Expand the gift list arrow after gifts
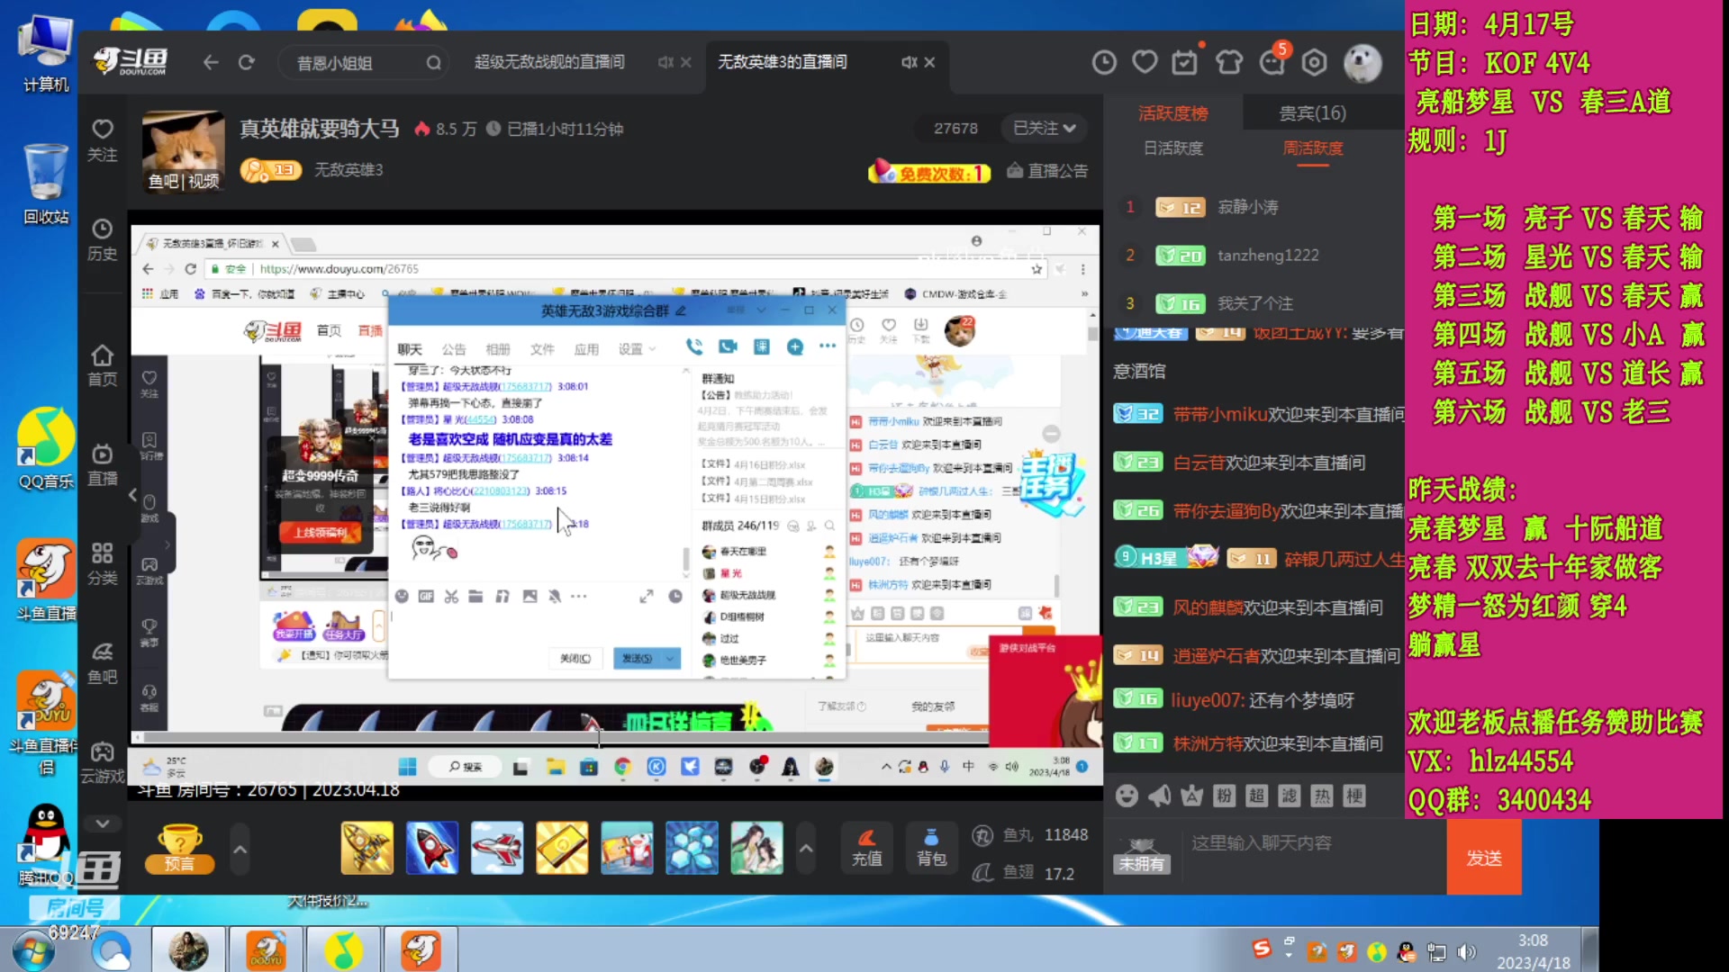This screenshot has width=1729, height=972. tap(806, 849)
